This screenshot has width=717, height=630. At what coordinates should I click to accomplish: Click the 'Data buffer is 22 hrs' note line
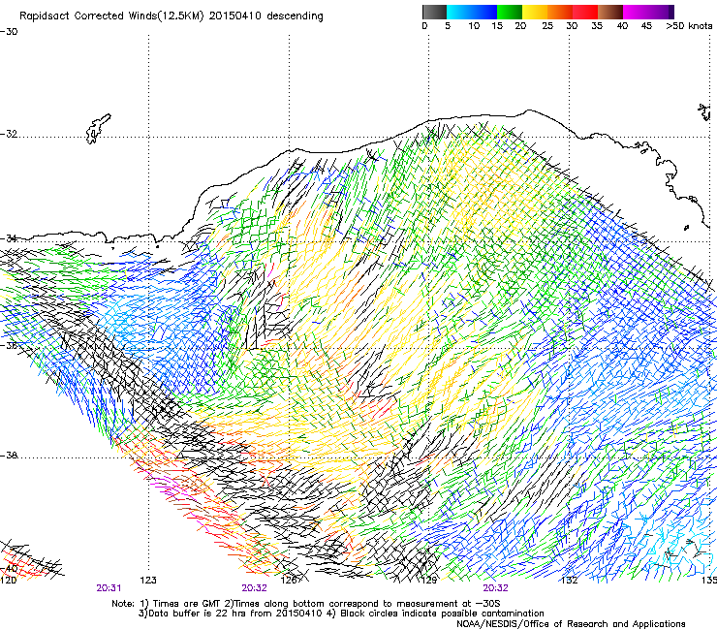click(341, 614)
